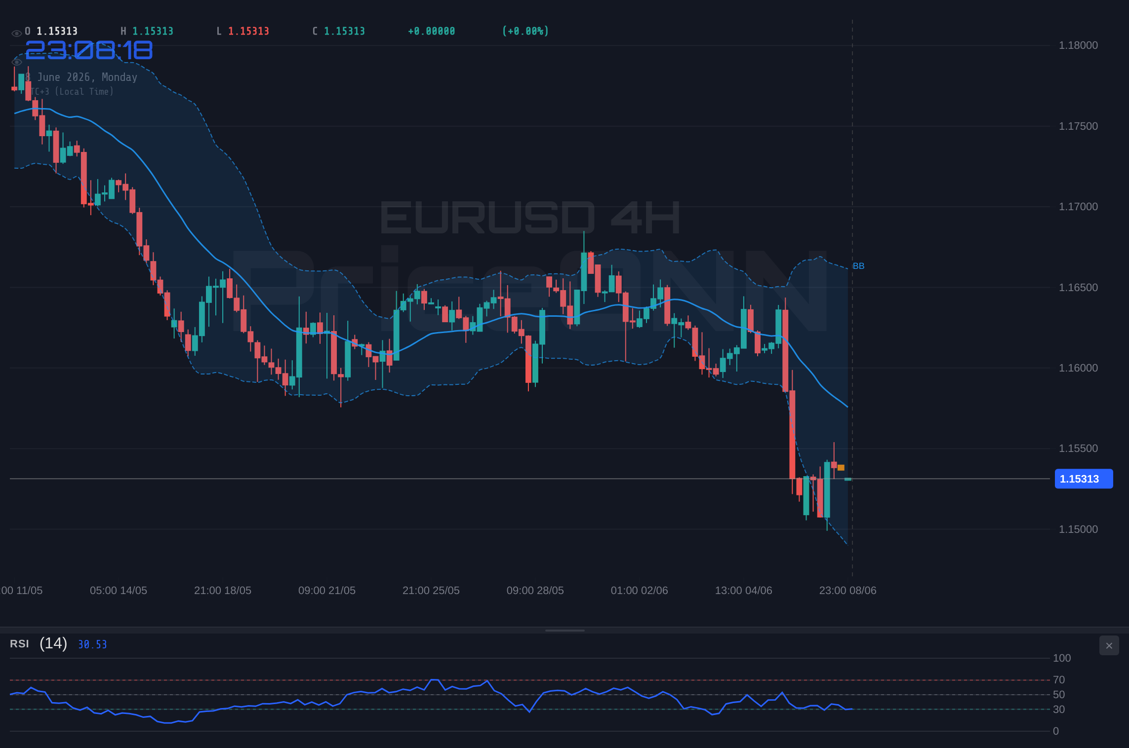The width and height of the screenshot is (1129, 748).
Task: Toggle the eye icon left of the blue clock
Action: 16,62
